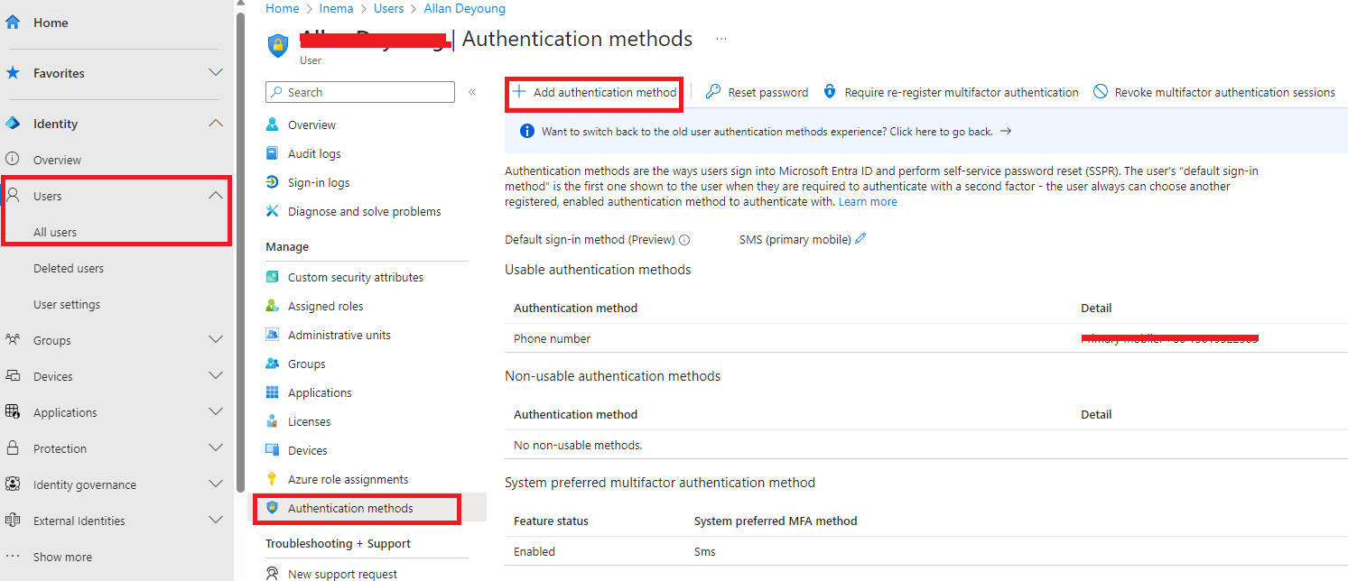The height and width of the screenshot is (581, 1348).
Task: Open the Learn more link about SSPR
Action: pos(867,201)
